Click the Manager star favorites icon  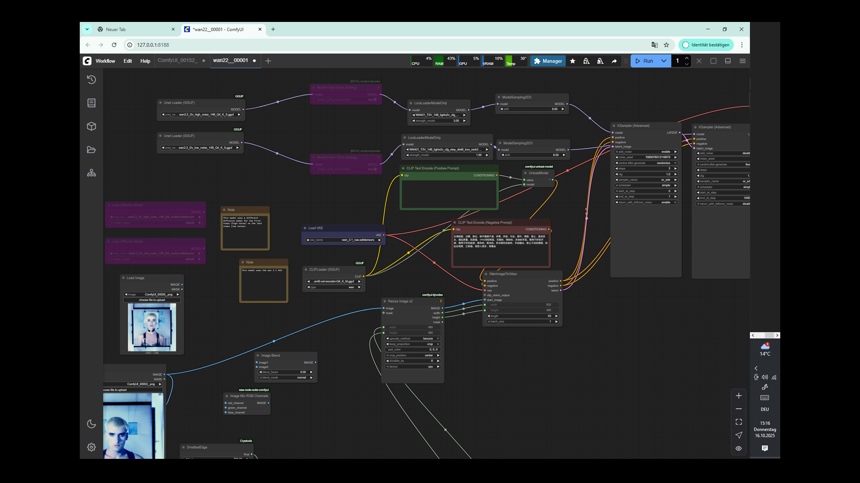(x=572, y=61)
